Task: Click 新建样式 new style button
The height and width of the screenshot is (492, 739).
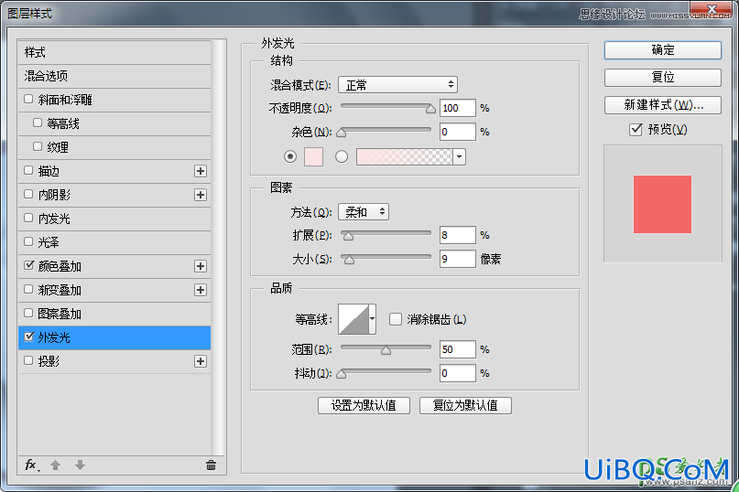Action: tap(663, 104)
